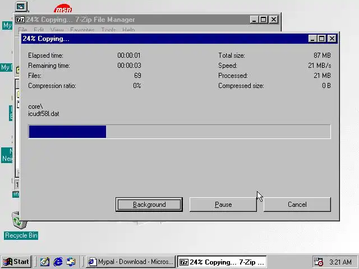Click the core\ folder path text
Viewport: 359px width, 269px height.
tap(35, 106)
